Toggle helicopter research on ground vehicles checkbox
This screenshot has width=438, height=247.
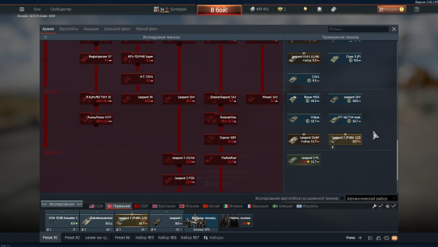point(342,198)
